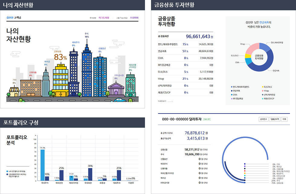Open the 상세잔고 detailed balance button
The height and width of the screenshot is (194, 296).
[263, 119]
